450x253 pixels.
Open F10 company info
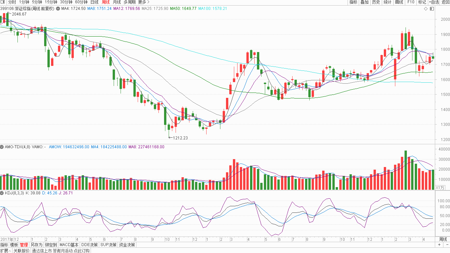tap(411, 2)
